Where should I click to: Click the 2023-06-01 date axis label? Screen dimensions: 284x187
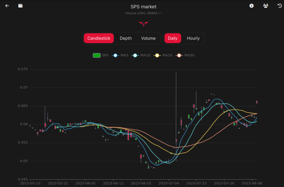[86, 183]
